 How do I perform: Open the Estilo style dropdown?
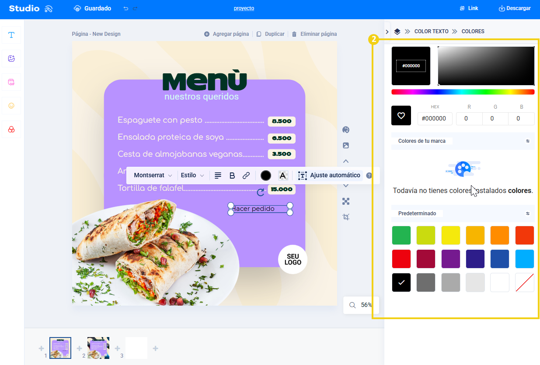[193, 176]
